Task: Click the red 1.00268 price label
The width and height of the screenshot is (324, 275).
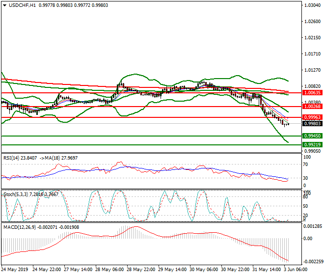Action: (x=312, y=107)
